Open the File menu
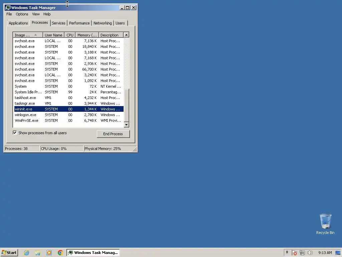The width and height of the screenshot is (342, 257). [9, 14]
